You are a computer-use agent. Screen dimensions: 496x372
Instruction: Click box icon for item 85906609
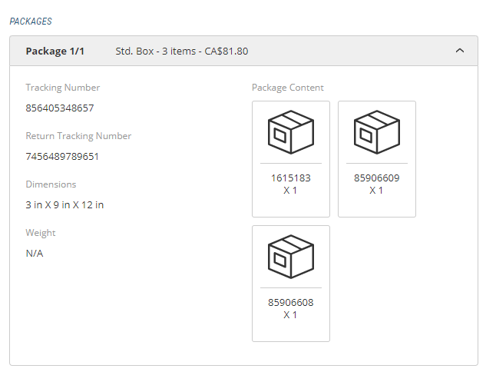tap(377, 131)
